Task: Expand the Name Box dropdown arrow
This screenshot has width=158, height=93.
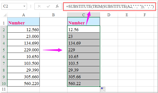Action: click(24, 6)
